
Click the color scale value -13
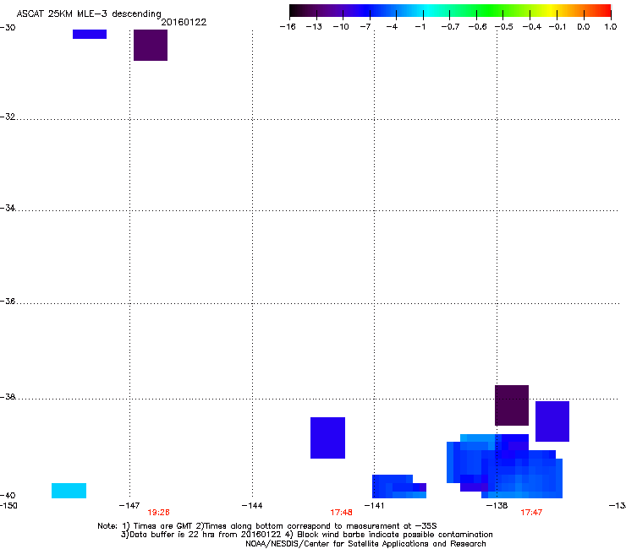click(314, 27)
